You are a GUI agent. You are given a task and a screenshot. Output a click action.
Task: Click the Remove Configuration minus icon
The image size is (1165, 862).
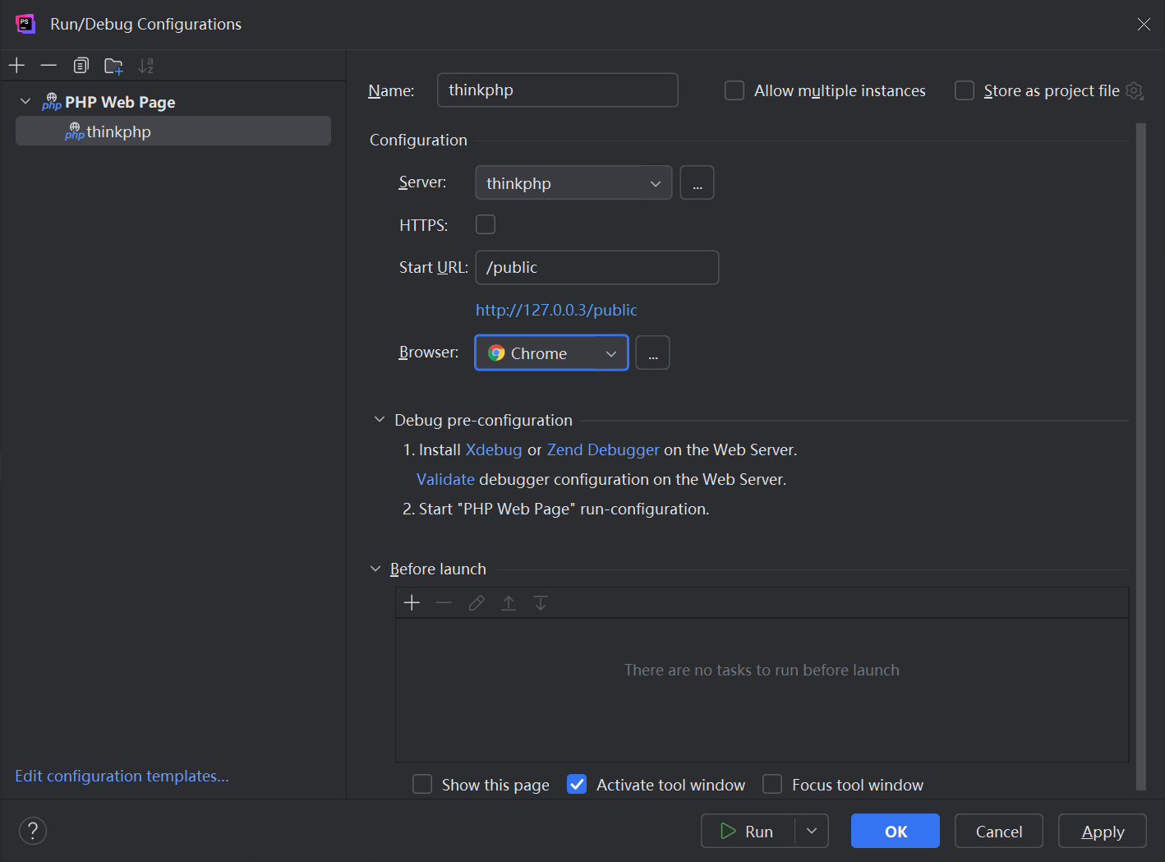click(x=48, y=66)
